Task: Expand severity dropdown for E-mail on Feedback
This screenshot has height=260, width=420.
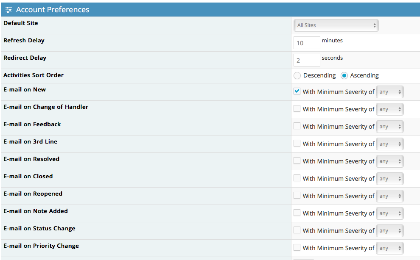Action: [x=390, y=127]
